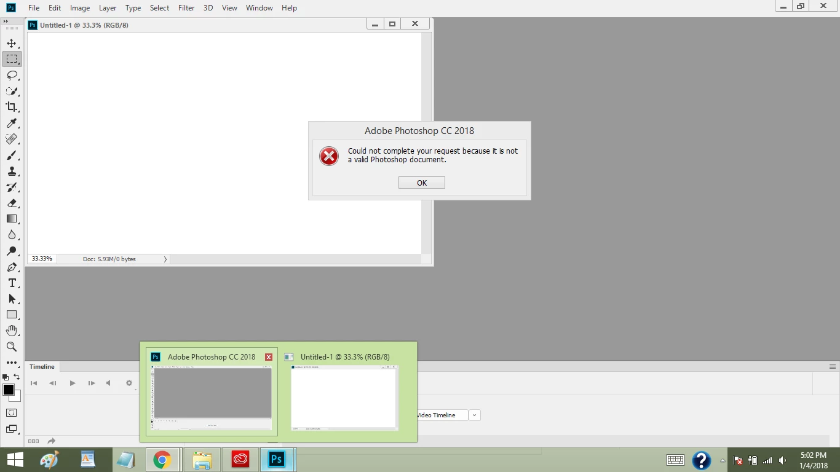The width and height of the screenshot is (840, 472).
Task: Expand the tools panel double-arrow
Action: coord(6,21)
